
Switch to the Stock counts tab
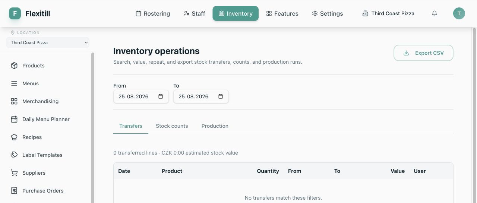click(x=172, y=126)
